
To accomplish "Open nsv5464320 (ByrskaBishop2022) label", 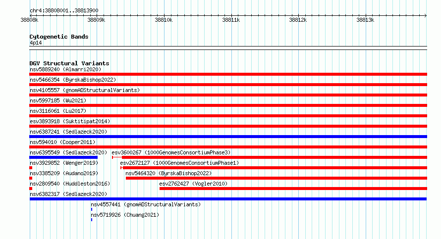I will click(168, 173).
